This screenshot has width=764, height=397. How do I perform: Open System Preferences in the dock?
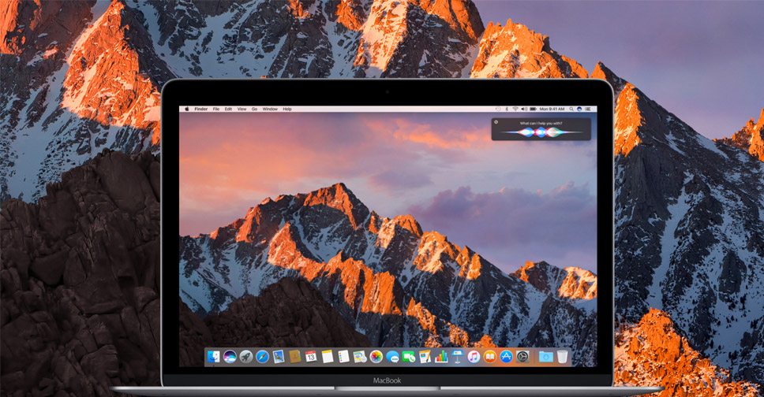click(522, 357)
